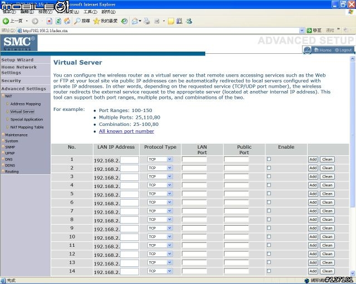Click the Print icon in toolbar

(x=147, y=21)
